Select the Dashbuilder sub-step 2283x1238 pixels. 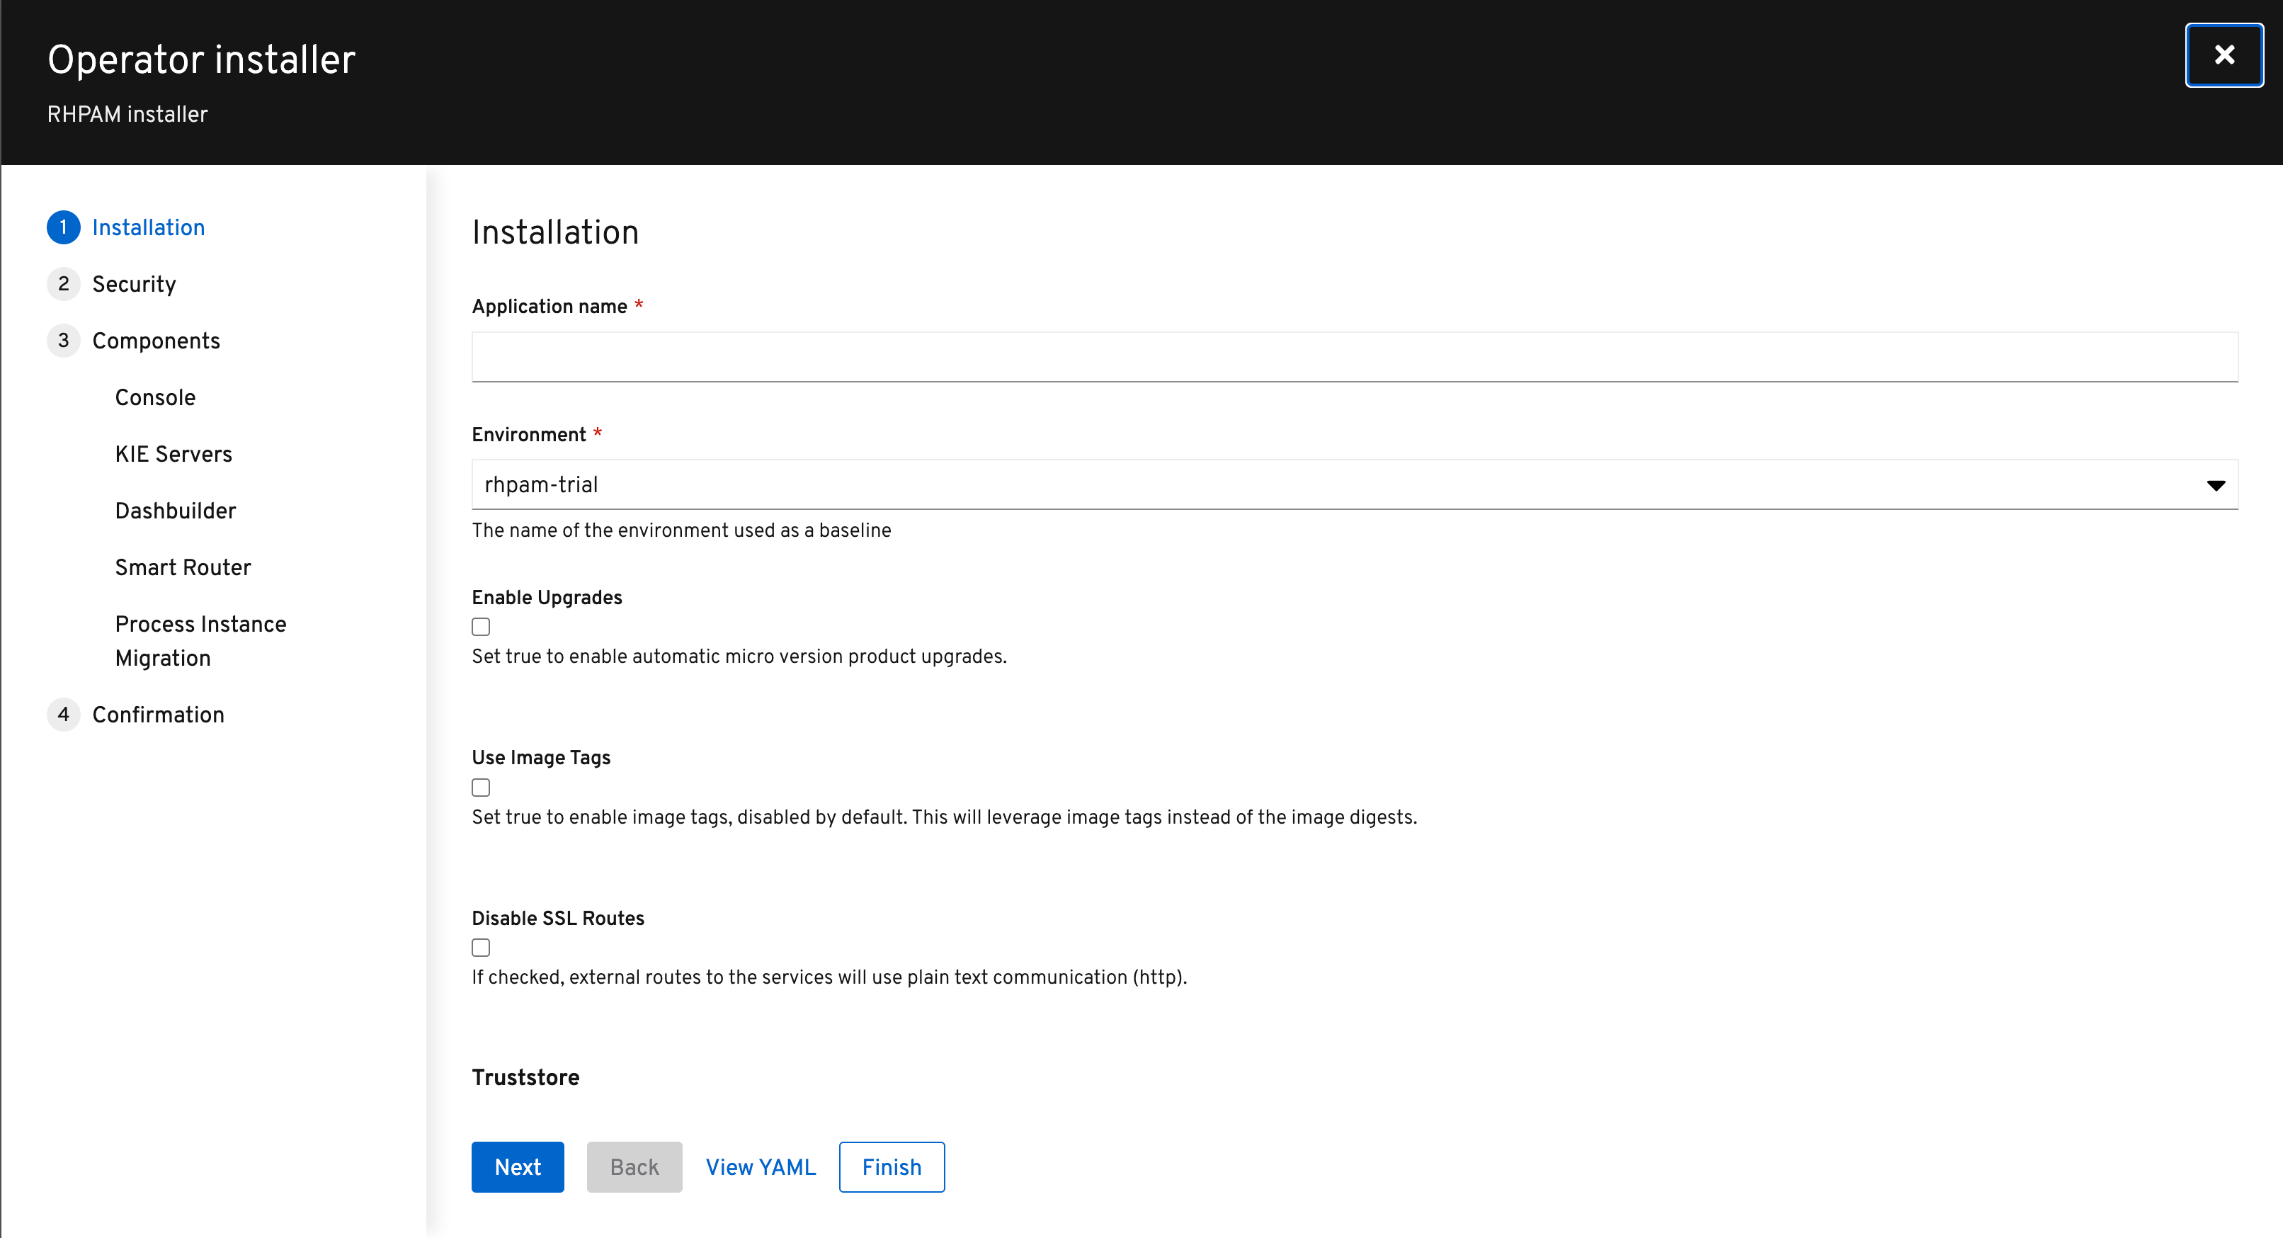tap(176, 511)
